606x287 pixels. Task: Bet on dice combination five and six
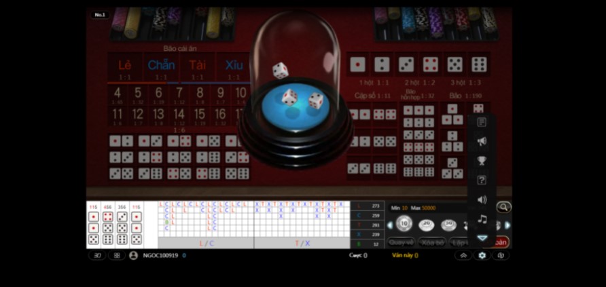tap(237, 174)
